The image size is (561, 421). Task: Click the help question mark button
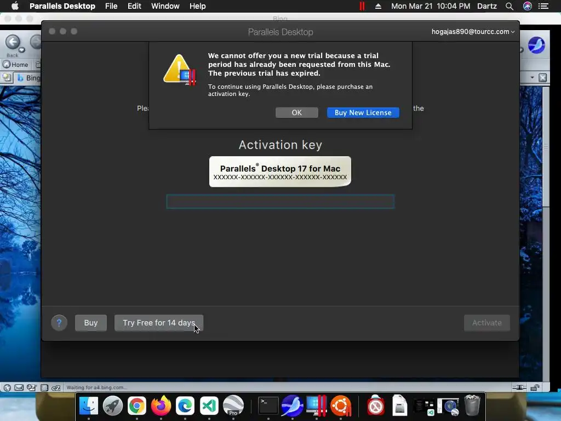coord(59,323)
